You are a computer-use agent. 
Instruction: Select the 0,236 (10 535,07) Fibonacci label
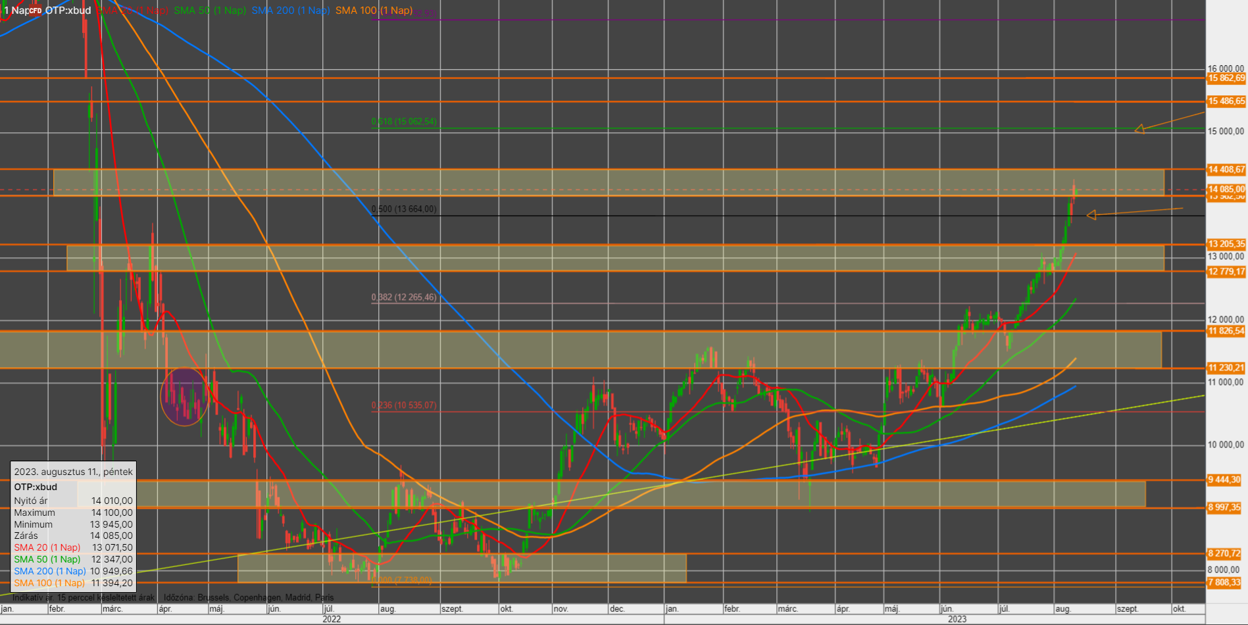pyautogui.click(x=404, y=405)
